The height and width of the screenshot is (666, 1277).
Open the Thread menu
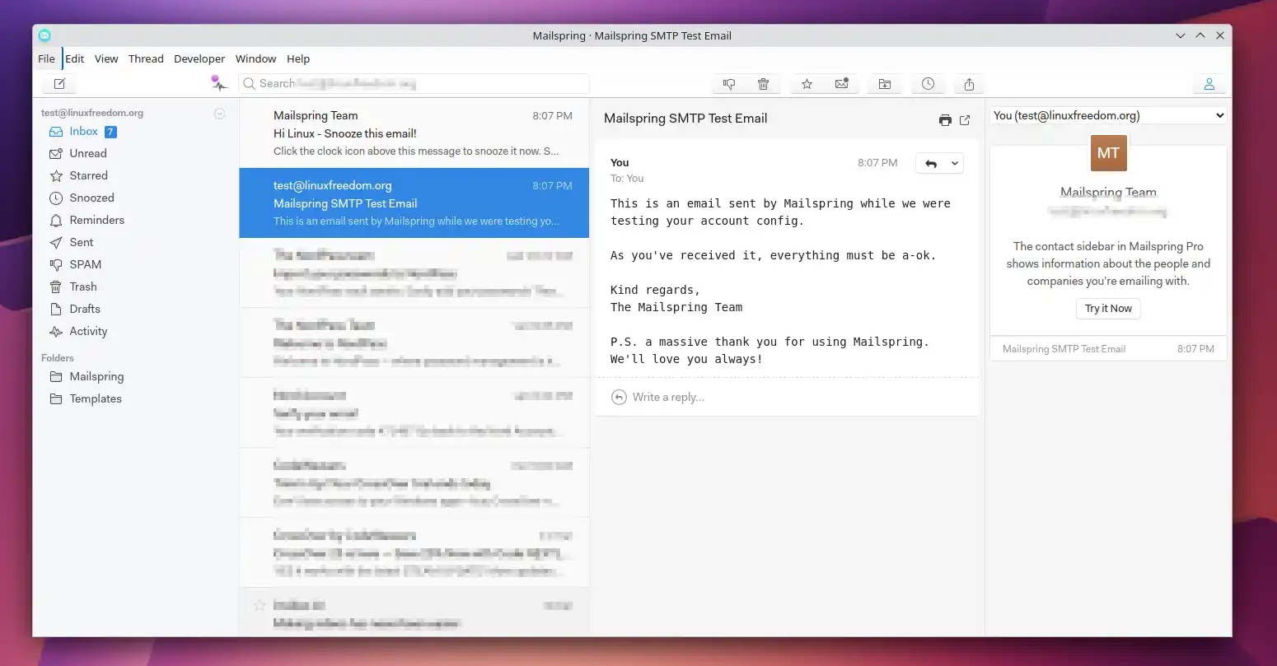point(146,59)
